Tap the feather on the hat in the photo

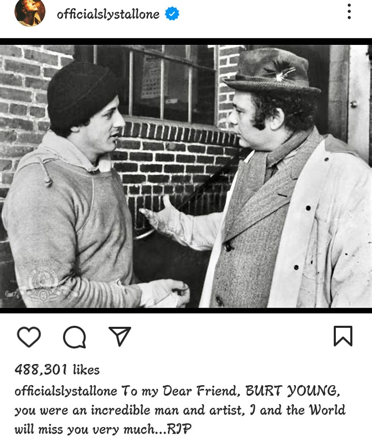tap(283, 74)
